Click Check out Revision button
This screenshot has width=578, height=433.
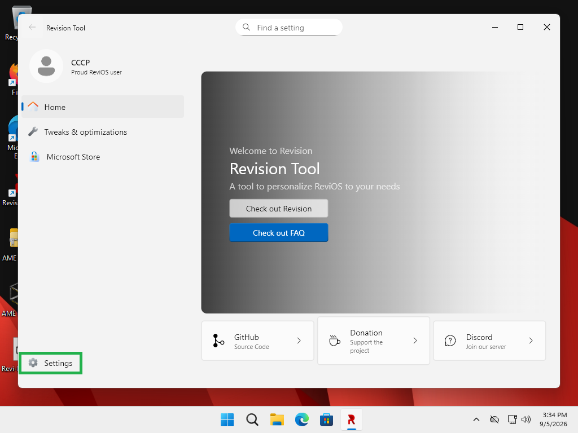(x=279, y=209)
